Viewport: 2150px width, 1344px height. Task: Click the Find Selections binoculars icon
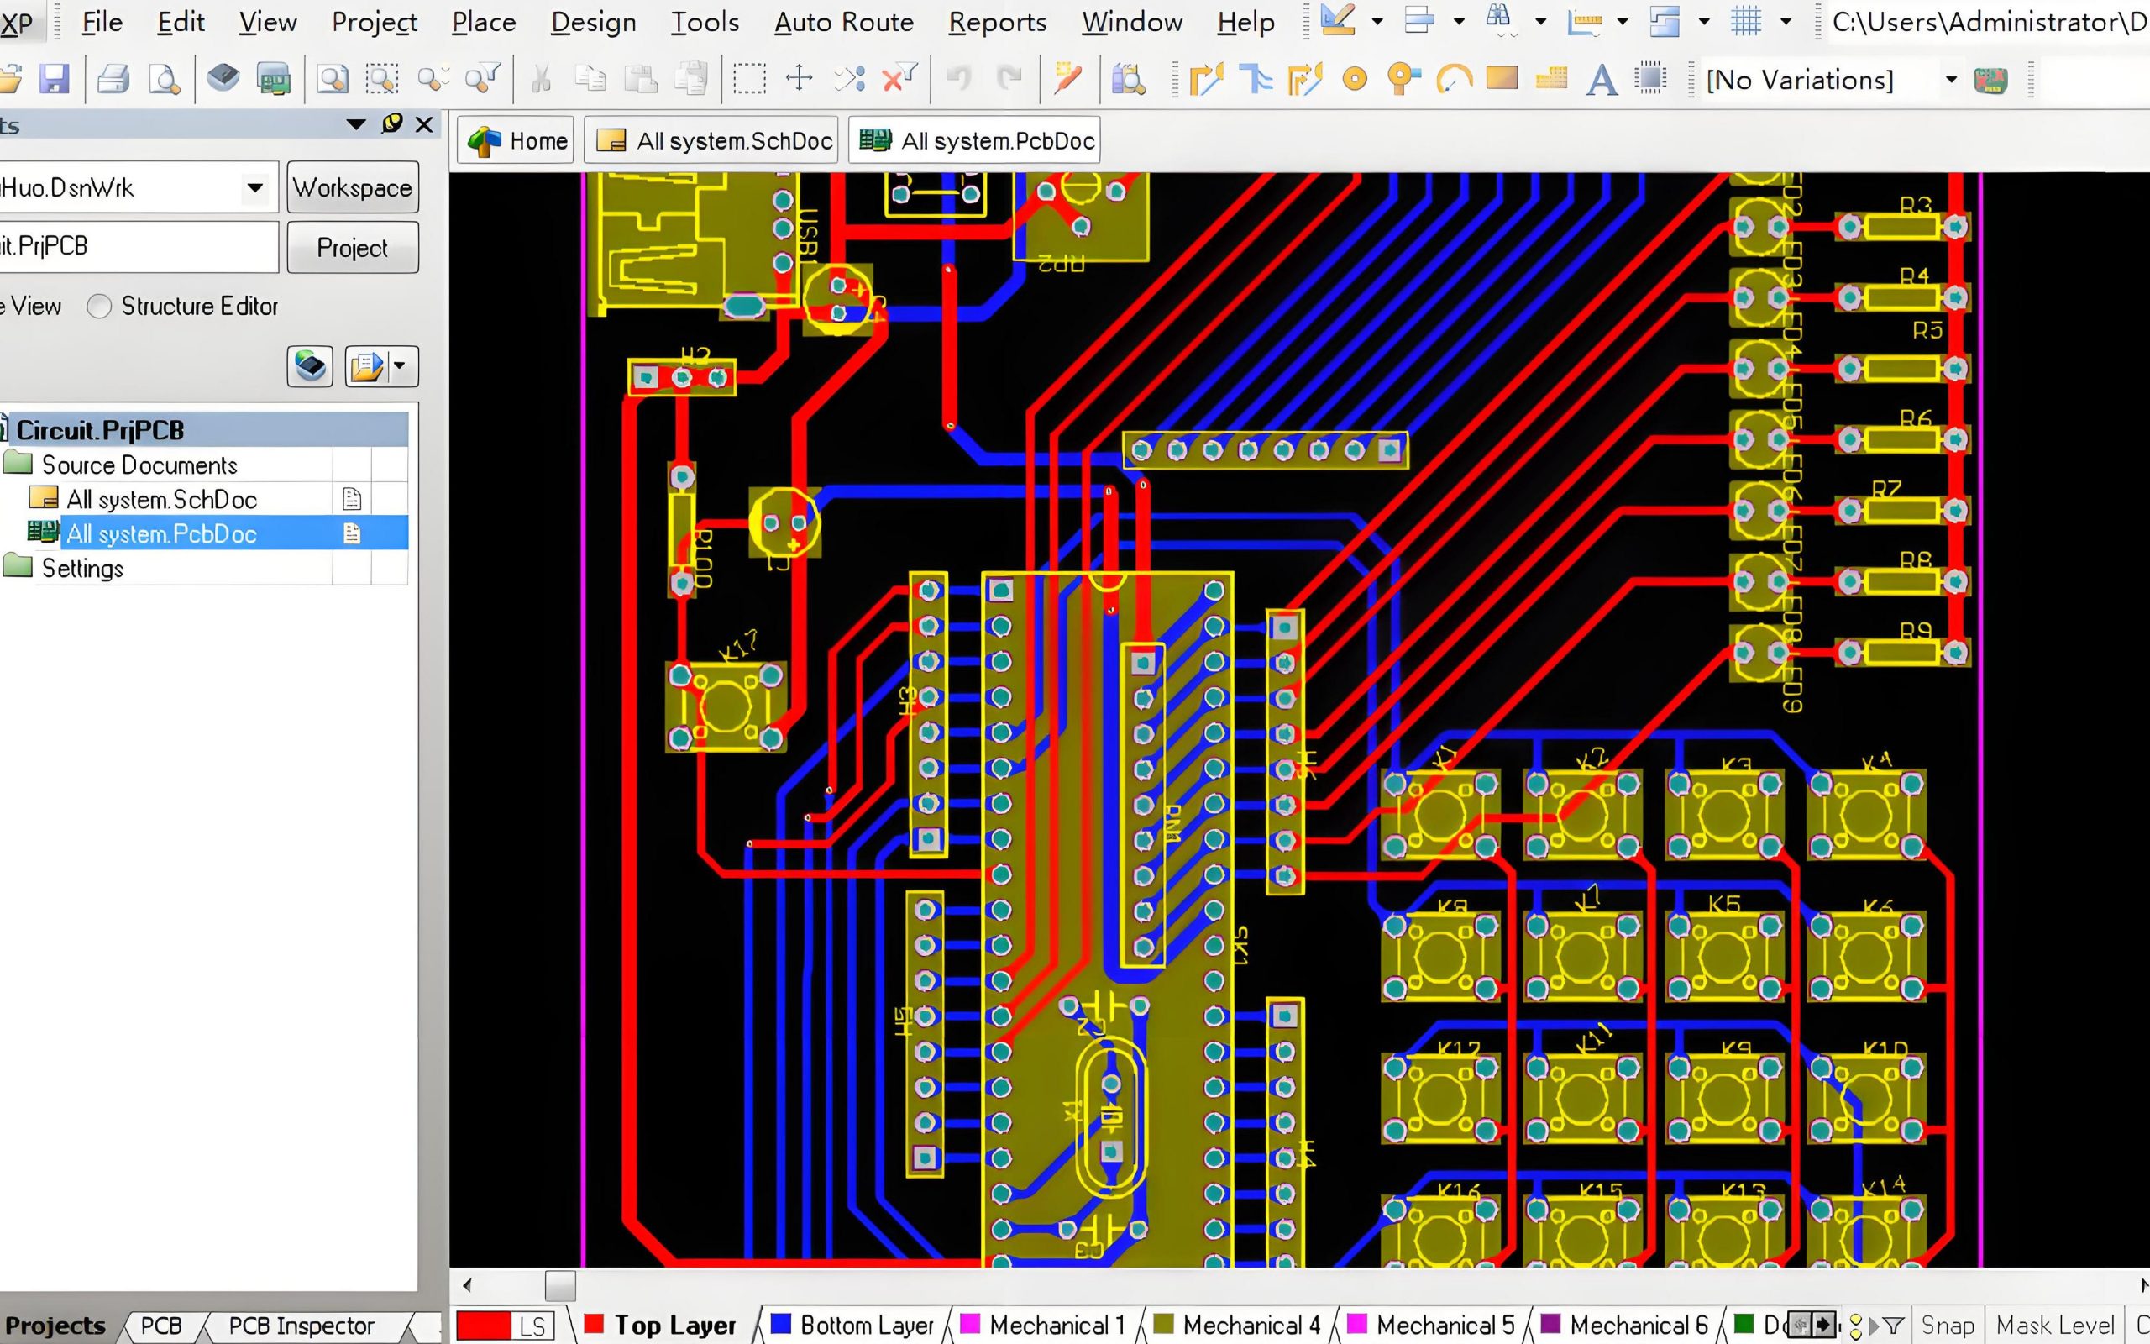tap(1500, 20)
